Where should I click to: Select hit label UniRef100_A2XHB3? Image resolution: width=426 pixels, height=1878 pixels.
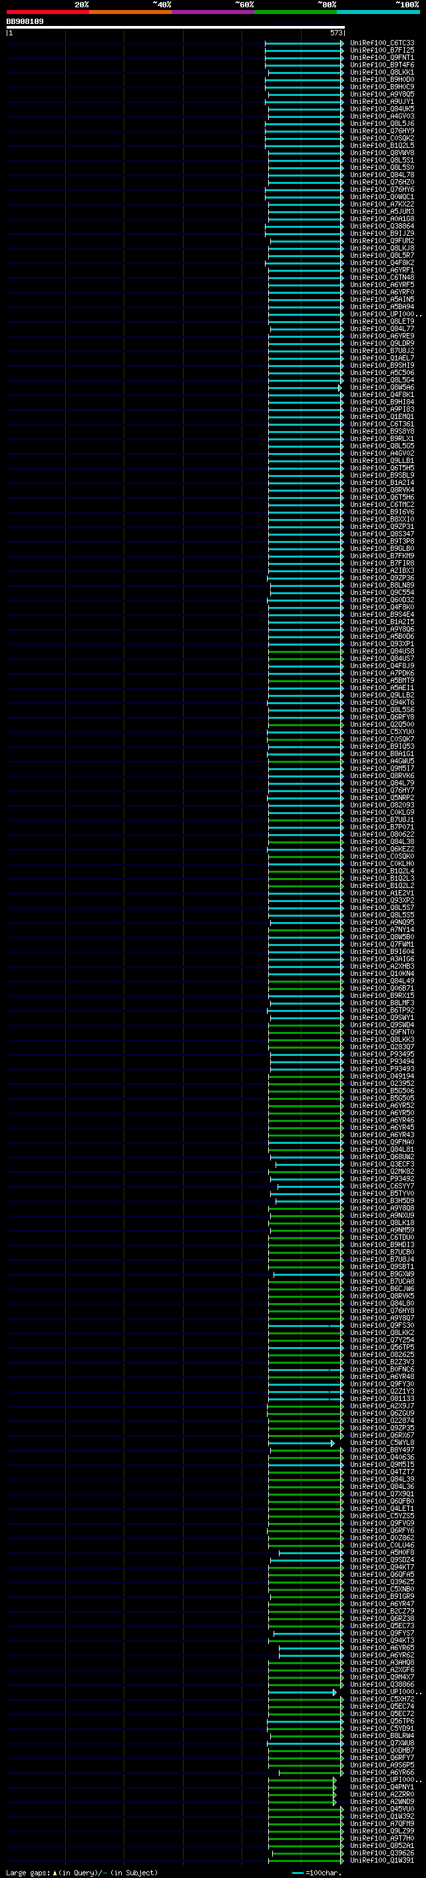pos(382,966)
